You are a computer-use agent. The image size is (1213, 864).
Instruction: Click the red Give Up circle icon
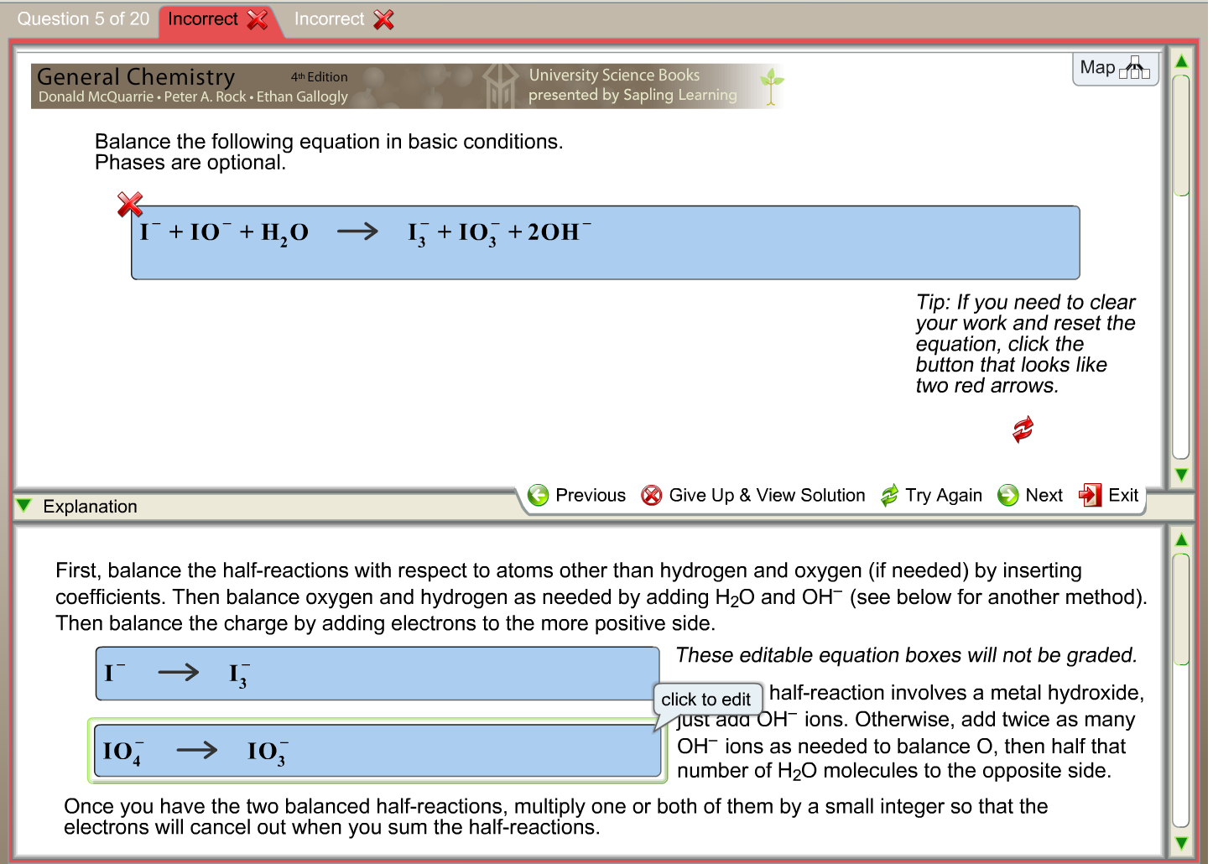point(651,495)
